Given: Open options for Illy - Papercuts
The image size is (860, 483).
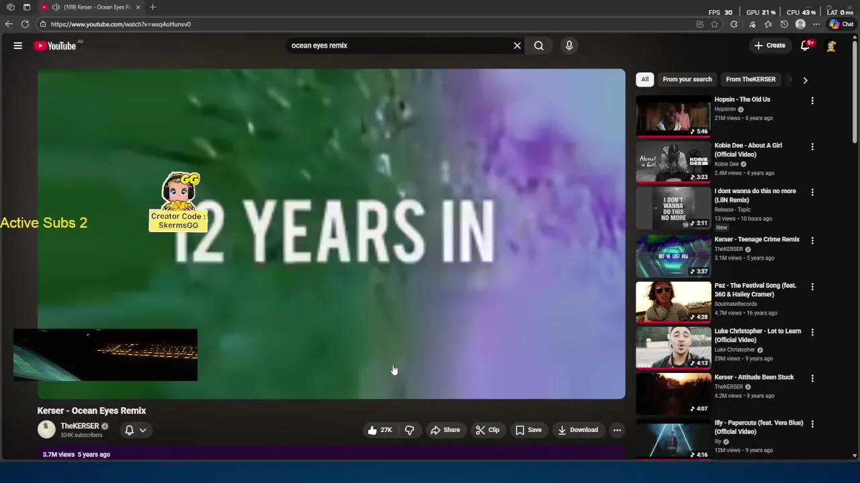Looking at the screenshot, I should pyautogui.click(x=812, y=424).
